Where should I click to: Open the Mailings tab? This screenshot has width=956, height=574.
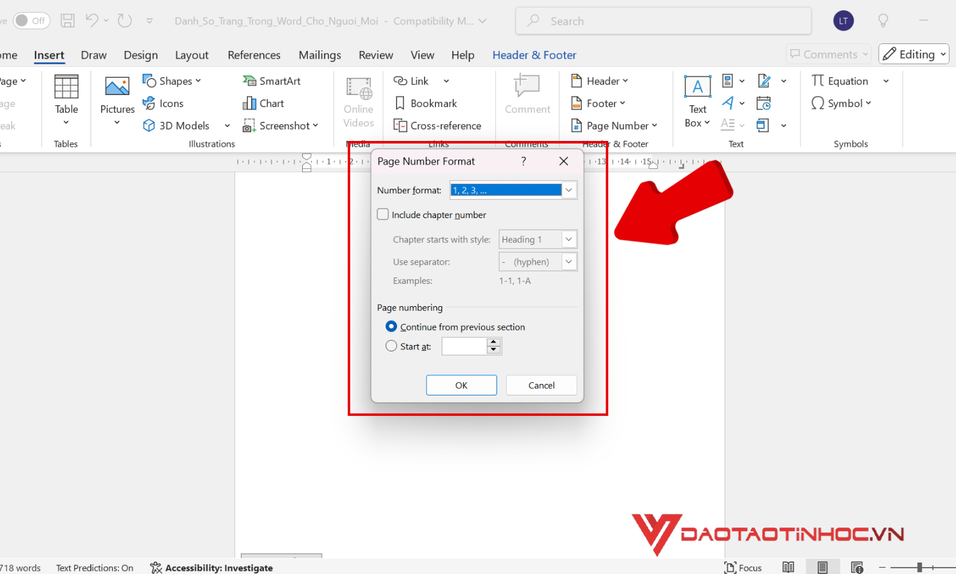[320, 55]
